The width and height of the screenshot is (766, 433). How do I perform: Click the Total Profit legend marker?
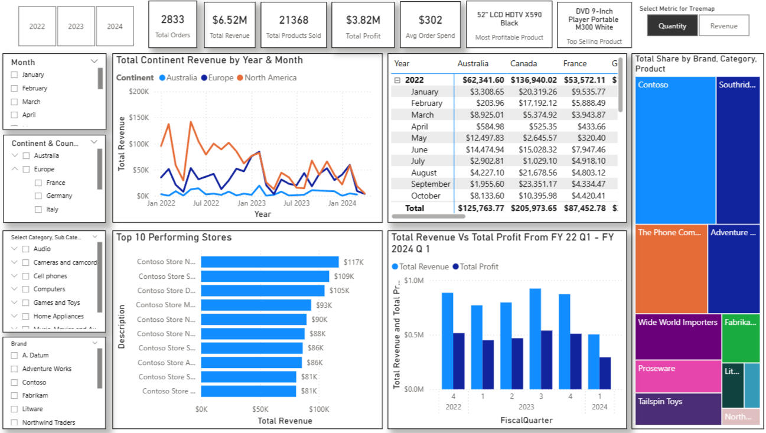[455, 267]
